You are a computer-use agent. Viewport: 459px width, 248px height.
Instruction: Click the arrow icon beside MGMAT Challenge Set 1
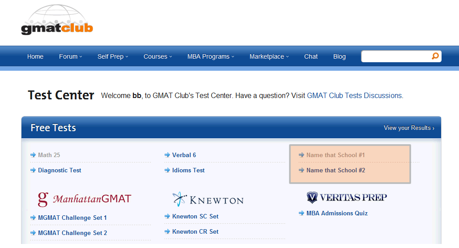[x=33, y=218]
